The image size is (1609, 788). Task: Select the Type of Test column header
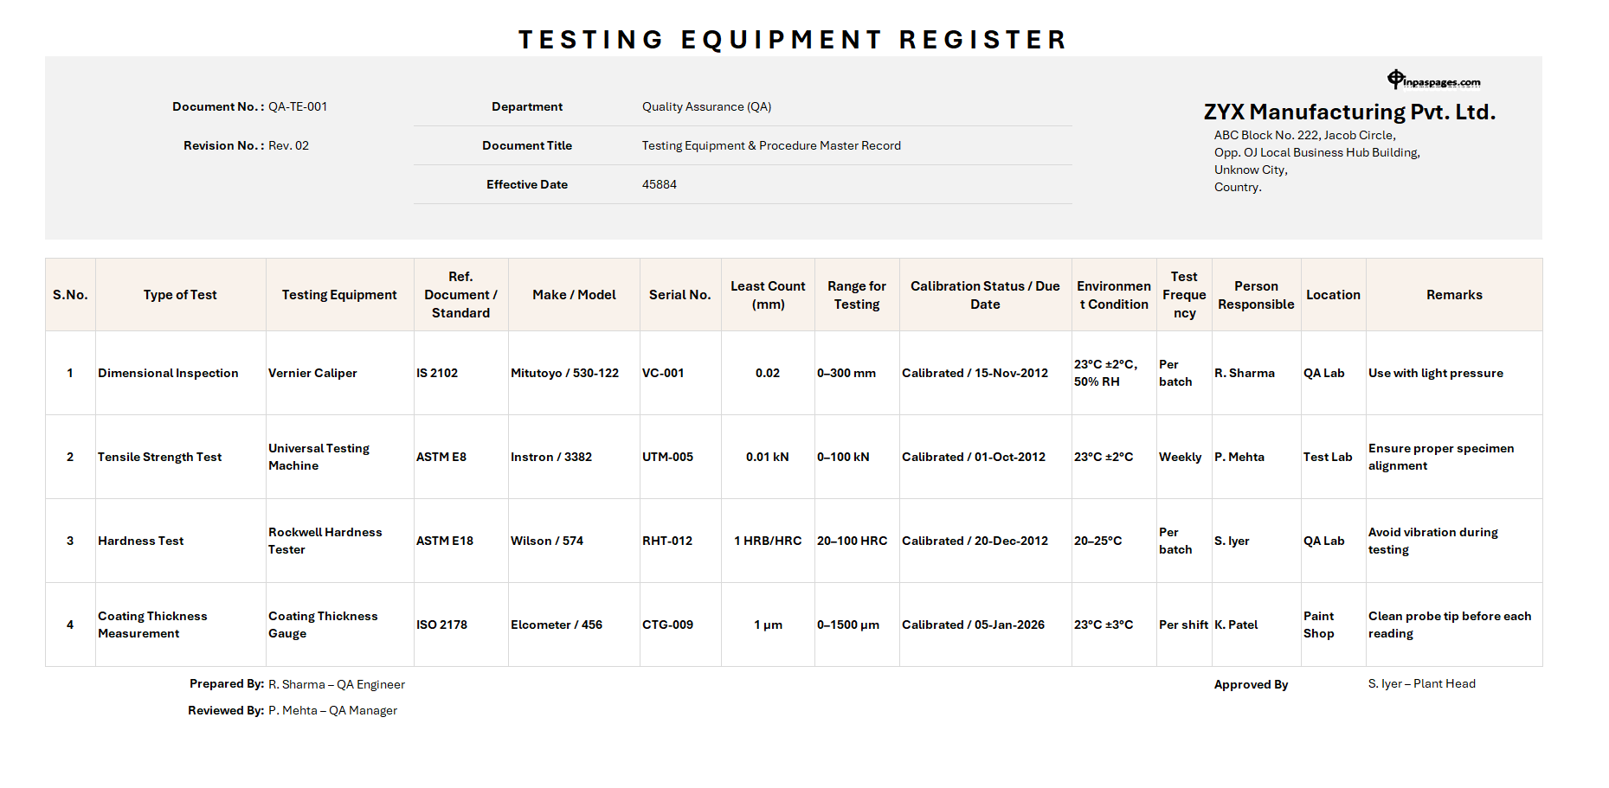(179, 294)
